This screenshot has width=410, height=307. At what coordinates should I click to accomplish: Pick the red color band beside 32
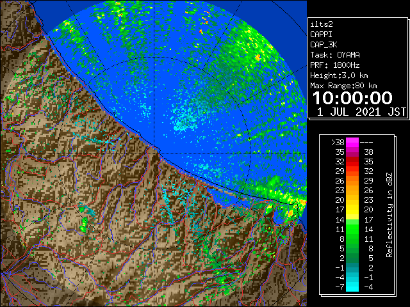(x=352, y=162)
